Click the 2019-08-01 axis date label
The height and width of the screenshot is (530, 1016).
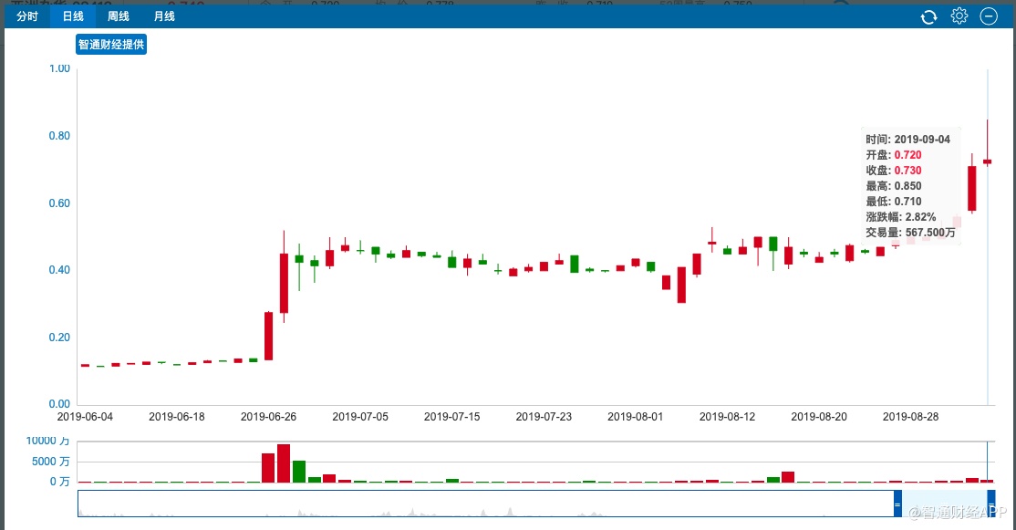635,417
